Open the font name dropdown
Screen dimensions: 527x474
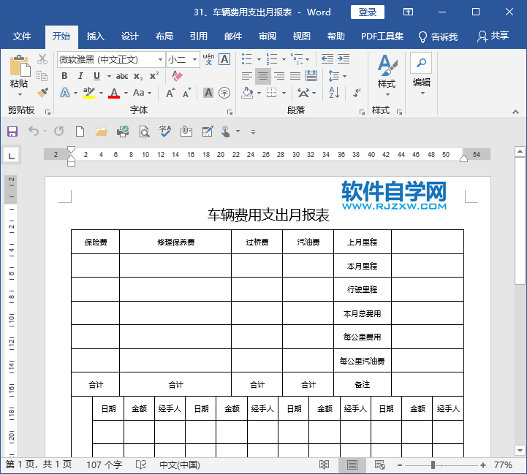(x=161, y=60)
